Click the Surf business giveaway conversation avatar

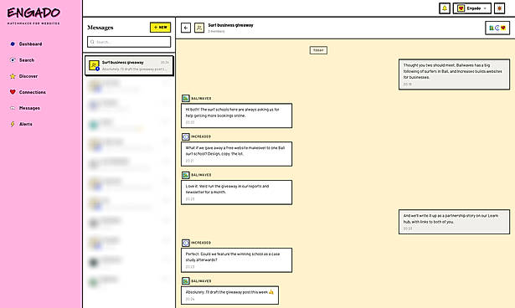[x=94, y=65]
